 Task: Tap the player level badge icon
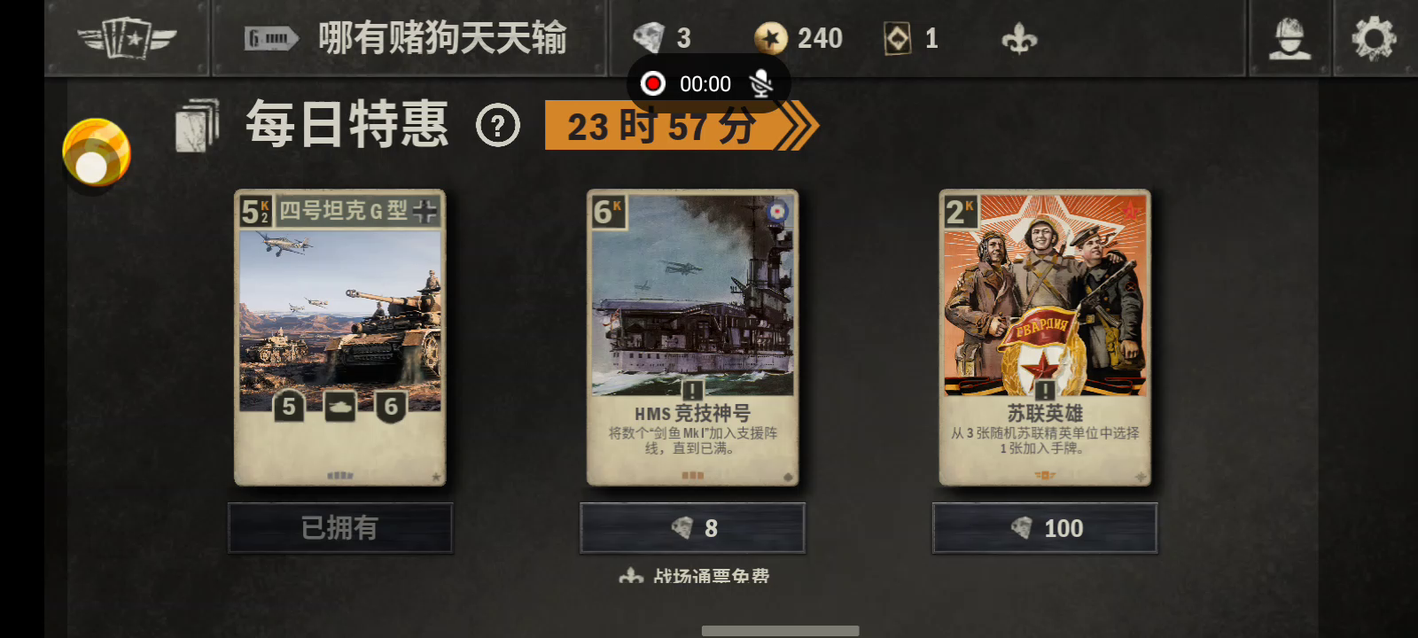tap(270, 38)
